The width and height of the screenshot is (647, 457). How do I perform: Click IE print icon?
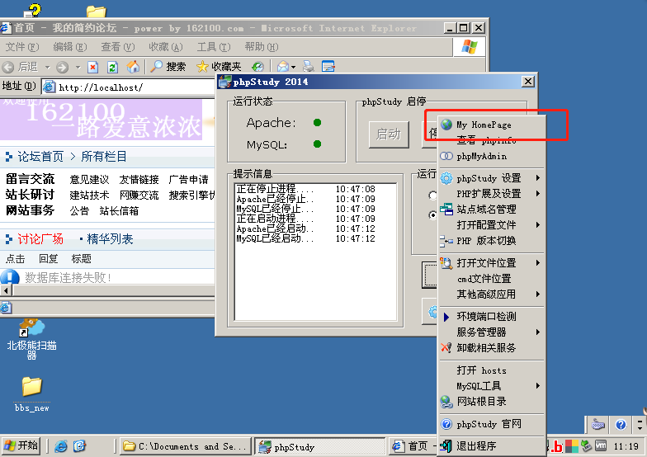tap(309, 66)
